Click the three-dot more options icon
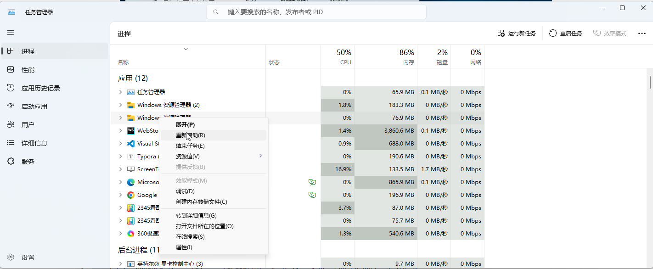This screenshot has height=269, width=653. [642, 34]
